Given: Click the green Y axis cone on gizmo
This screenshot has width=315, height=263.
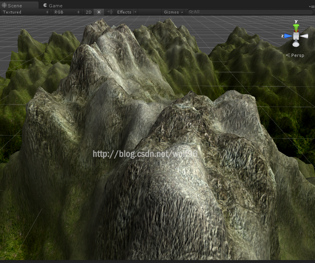Looking at the screenshot, I should pyautogui.click(x=296, y=28).
